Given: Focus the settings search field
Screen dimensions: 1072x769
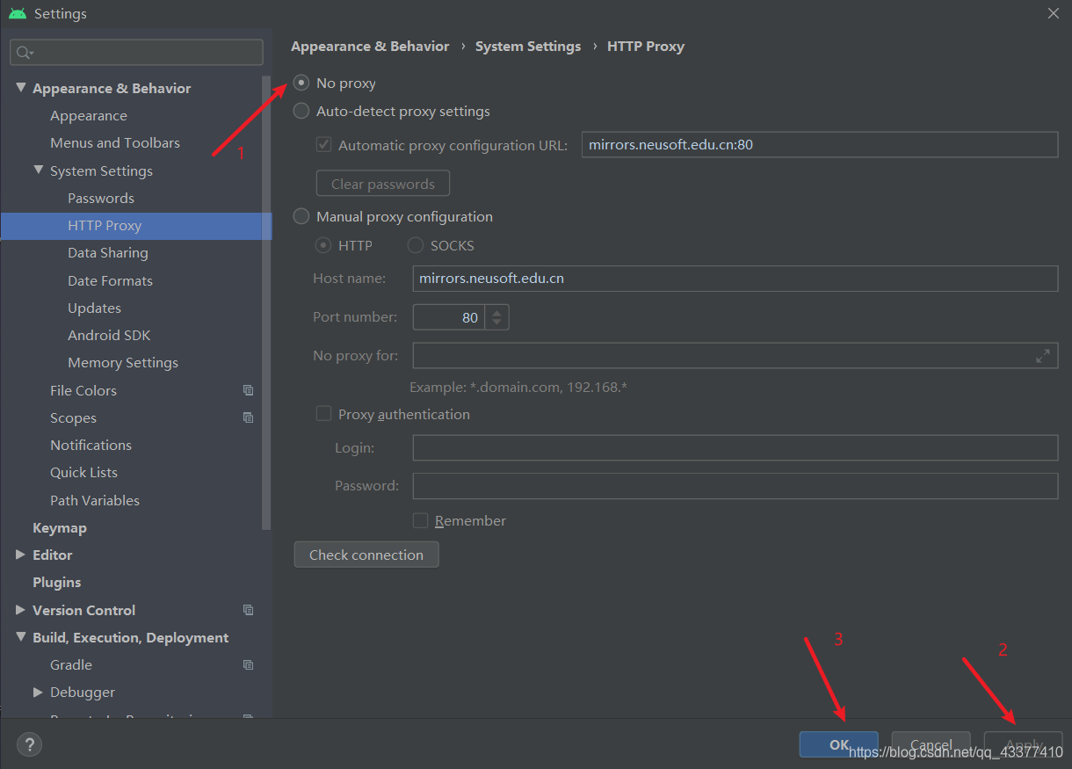Looking at the screenshot, I should tap(136, 53).
